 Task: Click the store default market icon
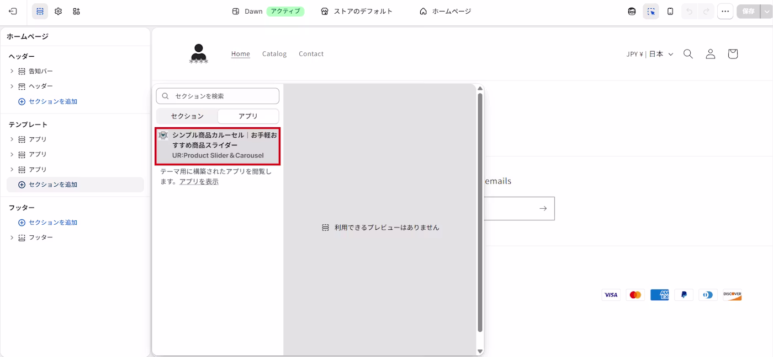(x=325, y=11)
